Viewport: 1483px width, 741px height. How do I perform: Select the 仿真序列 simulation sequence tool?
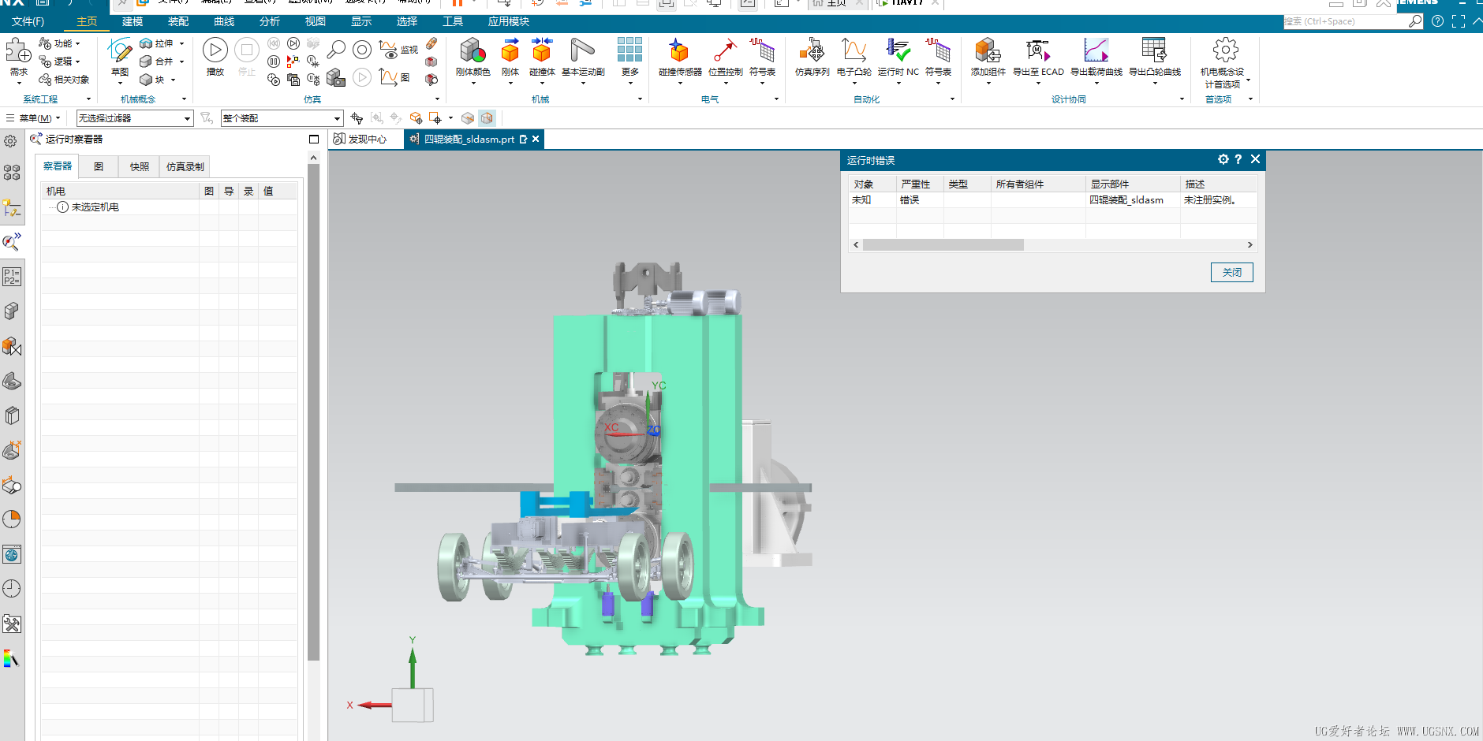point(812,52)
